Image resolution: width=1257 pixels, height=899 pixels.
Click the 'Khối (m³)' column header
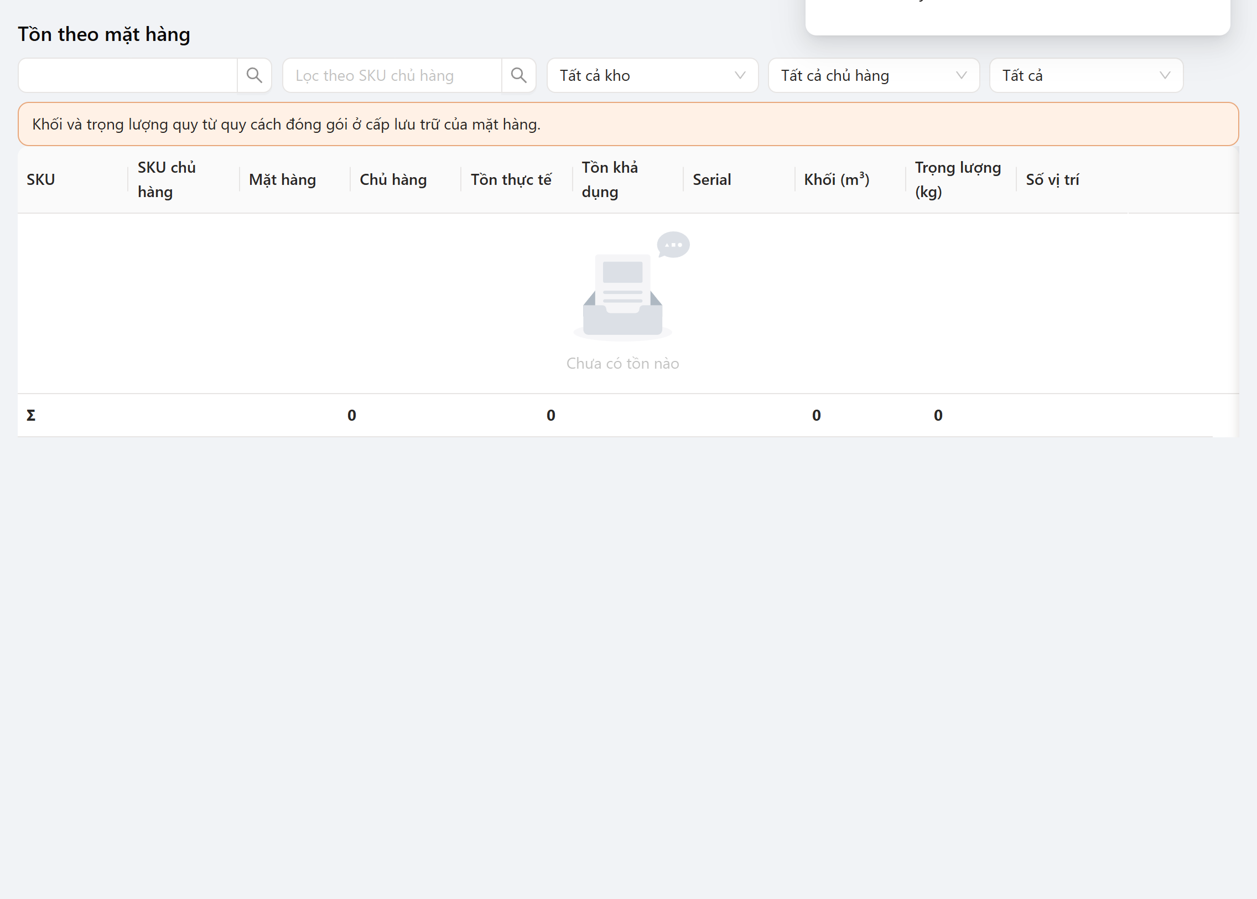[850, 180]
